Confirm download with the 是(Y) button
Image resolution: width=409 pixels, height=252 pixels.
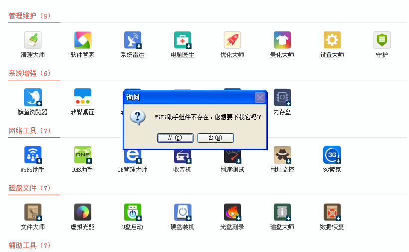click(x=175, y=138)
